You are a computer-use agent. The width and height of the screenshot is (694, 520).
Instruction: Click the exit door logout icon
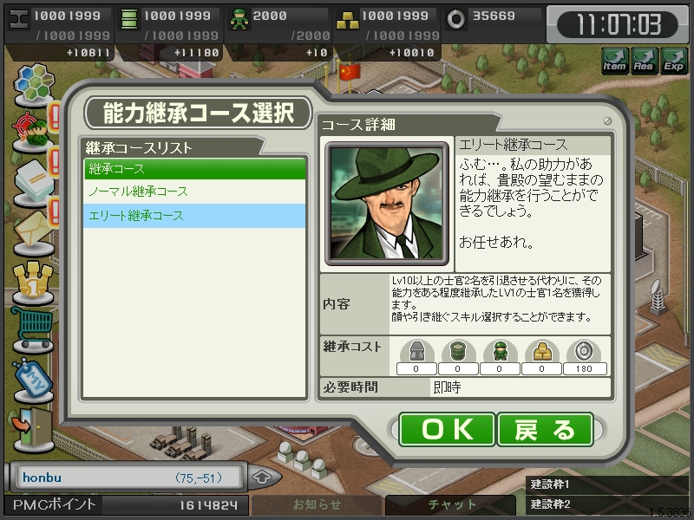33,429
